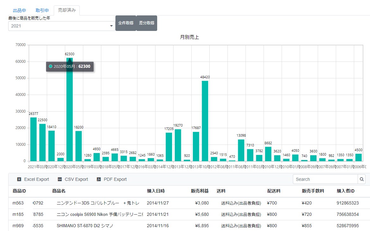Click the 差分取得 button
The image size is (370, 231).
coord(146,23)
